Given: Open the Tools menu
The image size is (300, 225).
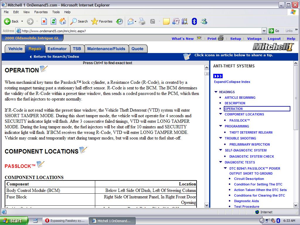Looking at the screenshot, I should (x=56, y=12).
